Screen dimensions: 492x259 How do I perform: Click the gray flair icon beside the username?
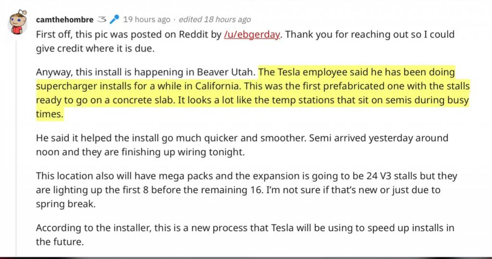coord(102,20)
